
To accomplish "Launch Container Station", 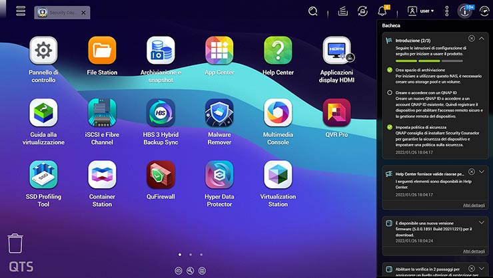I will tap(102, 175).
